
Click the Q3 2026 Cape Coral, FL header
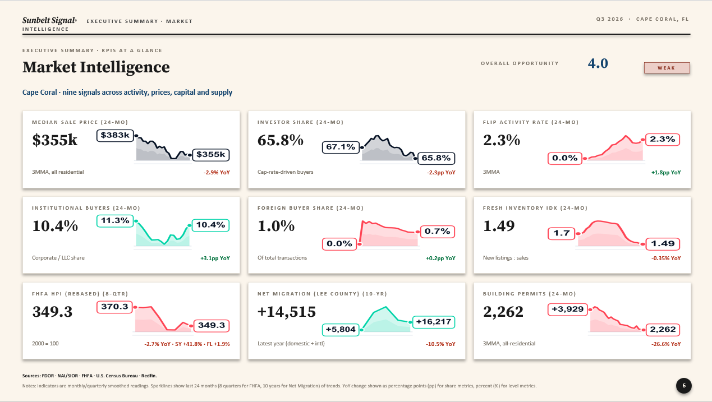[642, 20]
